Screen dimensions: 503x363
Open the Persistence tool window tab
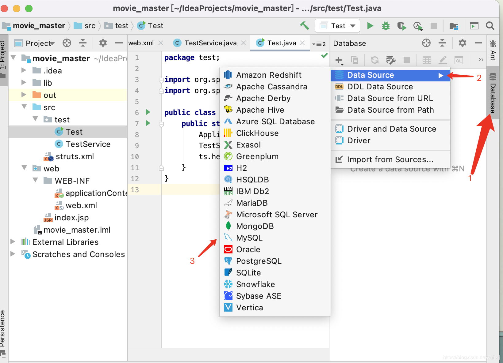tap(3, 333)
